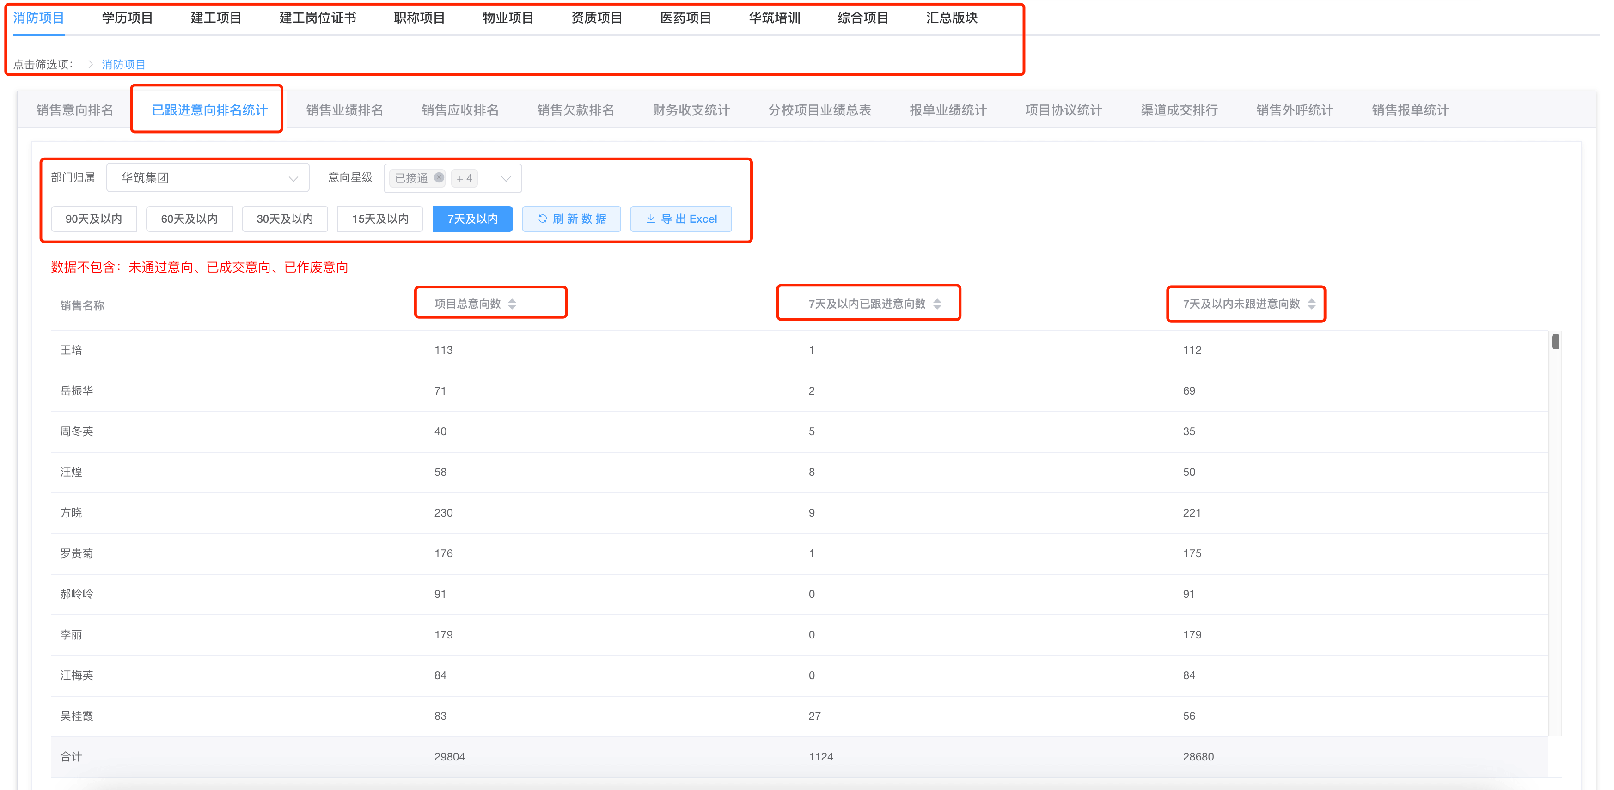The width and height of the screenshot is (1614, 790).
Task: Open the 部门归属 华筑集团 dropdown
Action: point(208,178)
